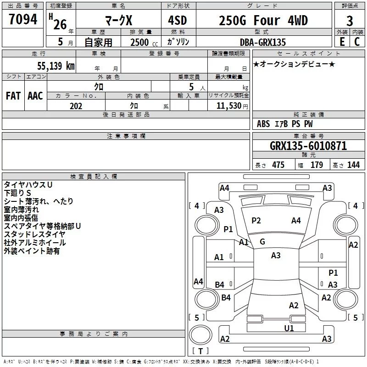Click front bumper left mark A4
This screenshot has width=367, height=367.
click(224, 188)
